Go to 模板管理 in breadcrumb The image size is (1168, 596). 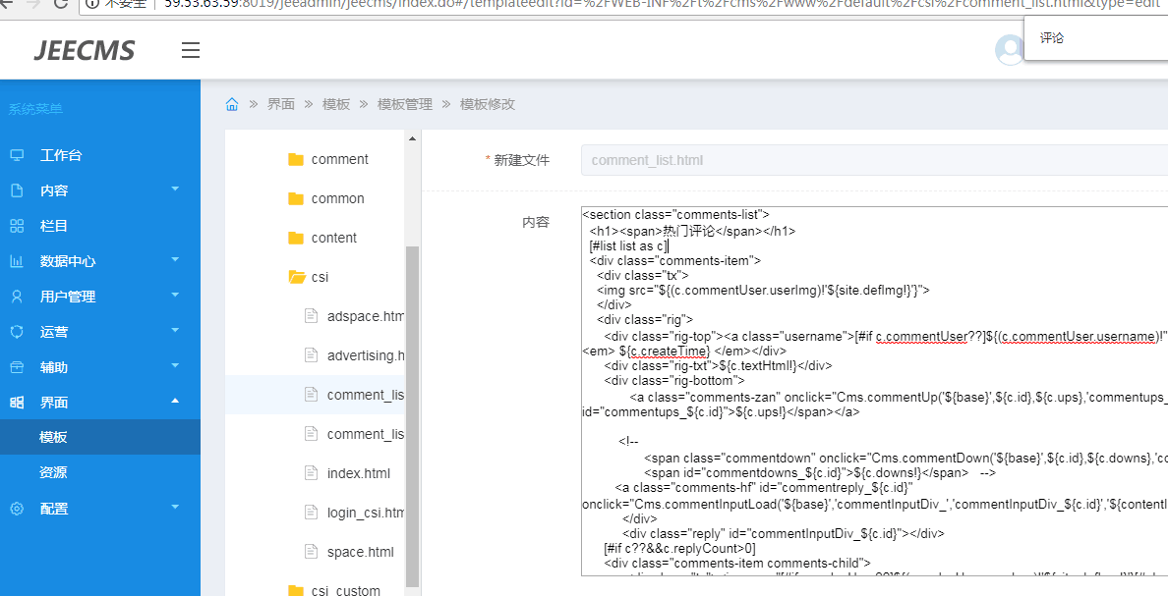tap(404, 104)
